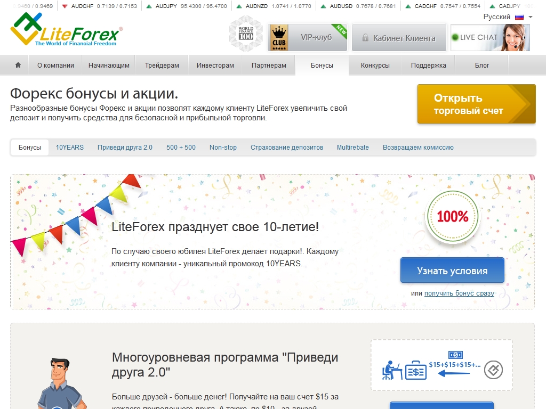
Task: Switch to the 10YEARS tab
Action: click(69, 148)
